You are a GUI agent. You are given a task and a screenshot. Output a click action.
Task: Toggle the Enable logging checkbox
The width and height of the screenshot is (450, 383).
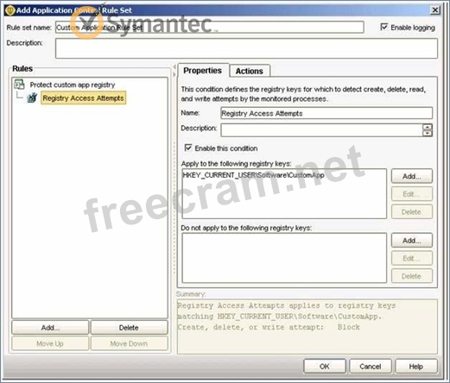point(383,27)
